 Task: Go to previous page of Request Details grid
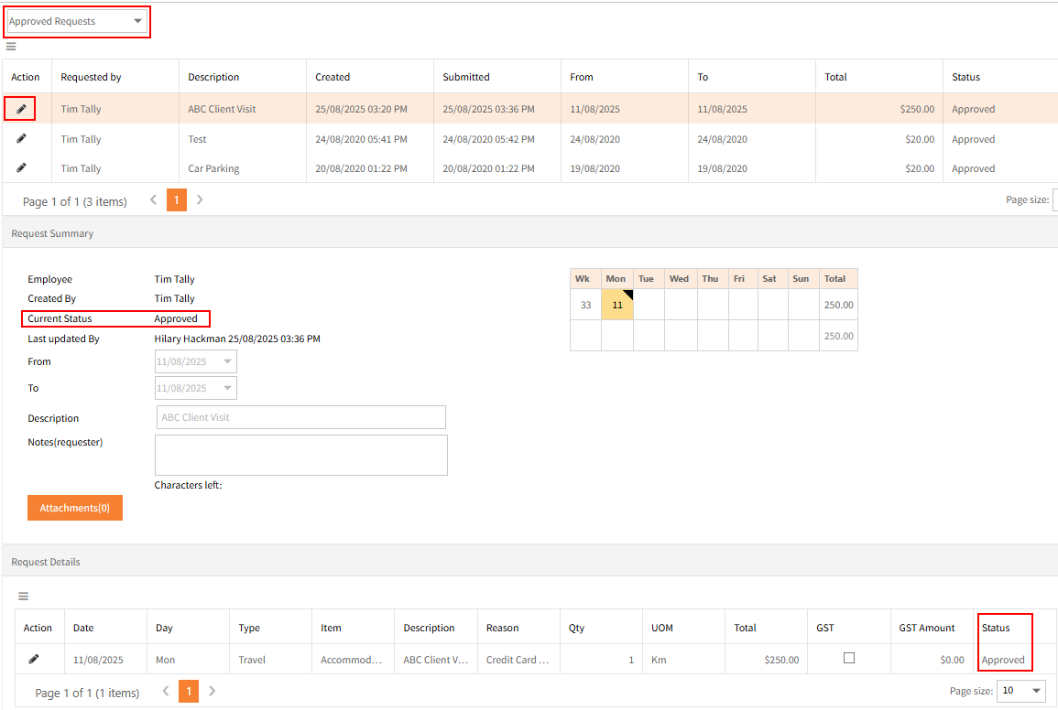click(165, 691)
